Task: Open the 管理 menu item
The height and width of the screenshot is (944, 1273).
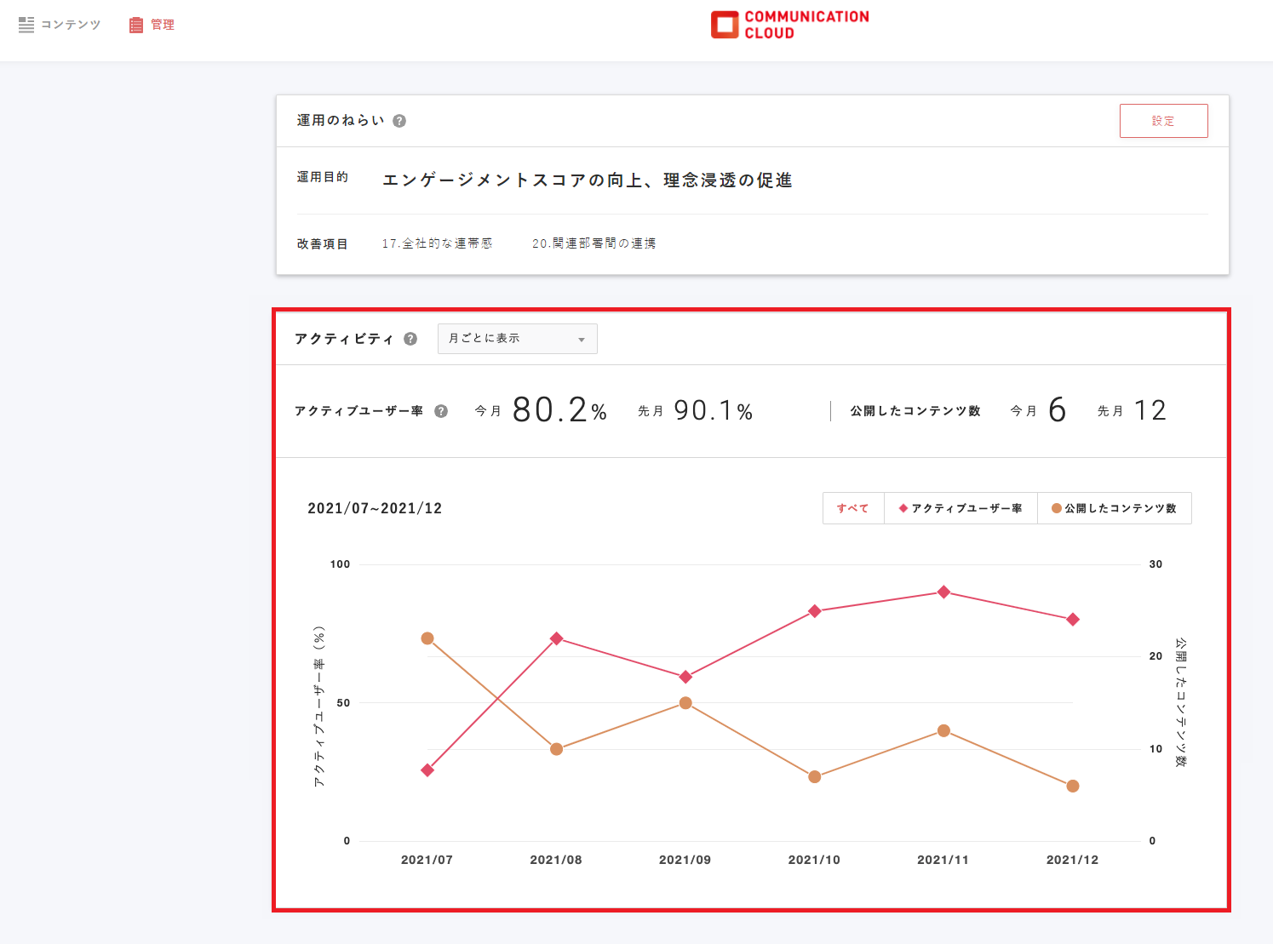Action: coord(163,25)
